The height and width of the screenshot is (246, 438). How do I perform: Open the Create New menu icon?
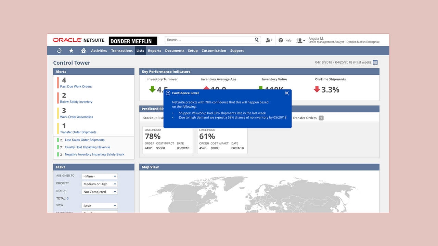(269, 40)
